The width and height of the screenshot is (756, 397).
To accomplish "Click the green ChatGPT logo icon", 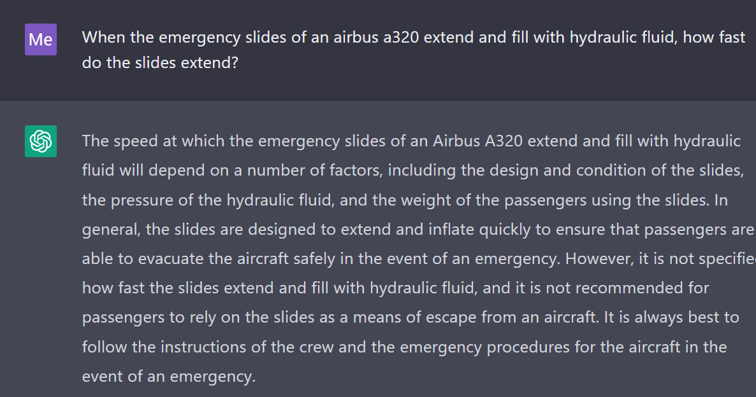I will [41, 141].
